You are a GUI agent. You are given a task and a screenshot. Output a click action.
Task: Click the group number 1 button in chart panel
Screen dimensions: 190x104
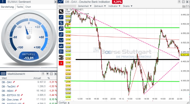(x=179, y=2)
